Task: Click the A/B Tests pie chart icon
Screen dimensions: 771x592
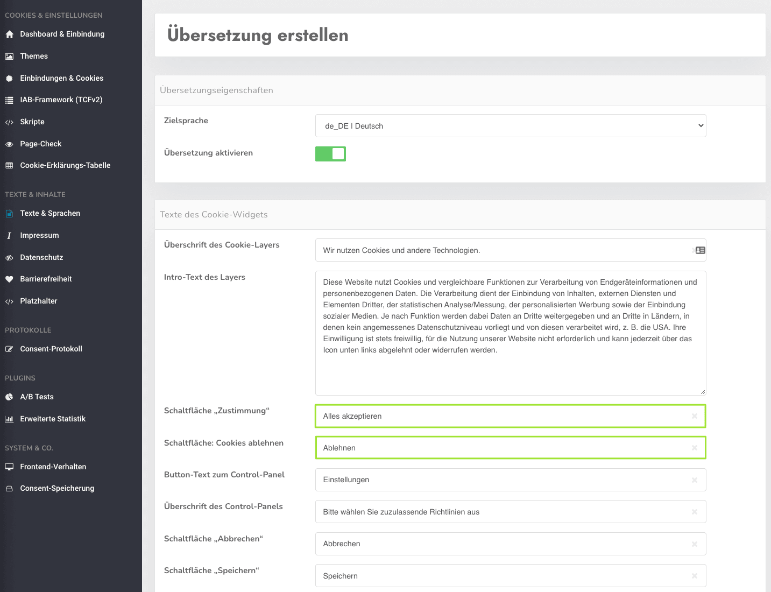Action: (x=9, y=397)
